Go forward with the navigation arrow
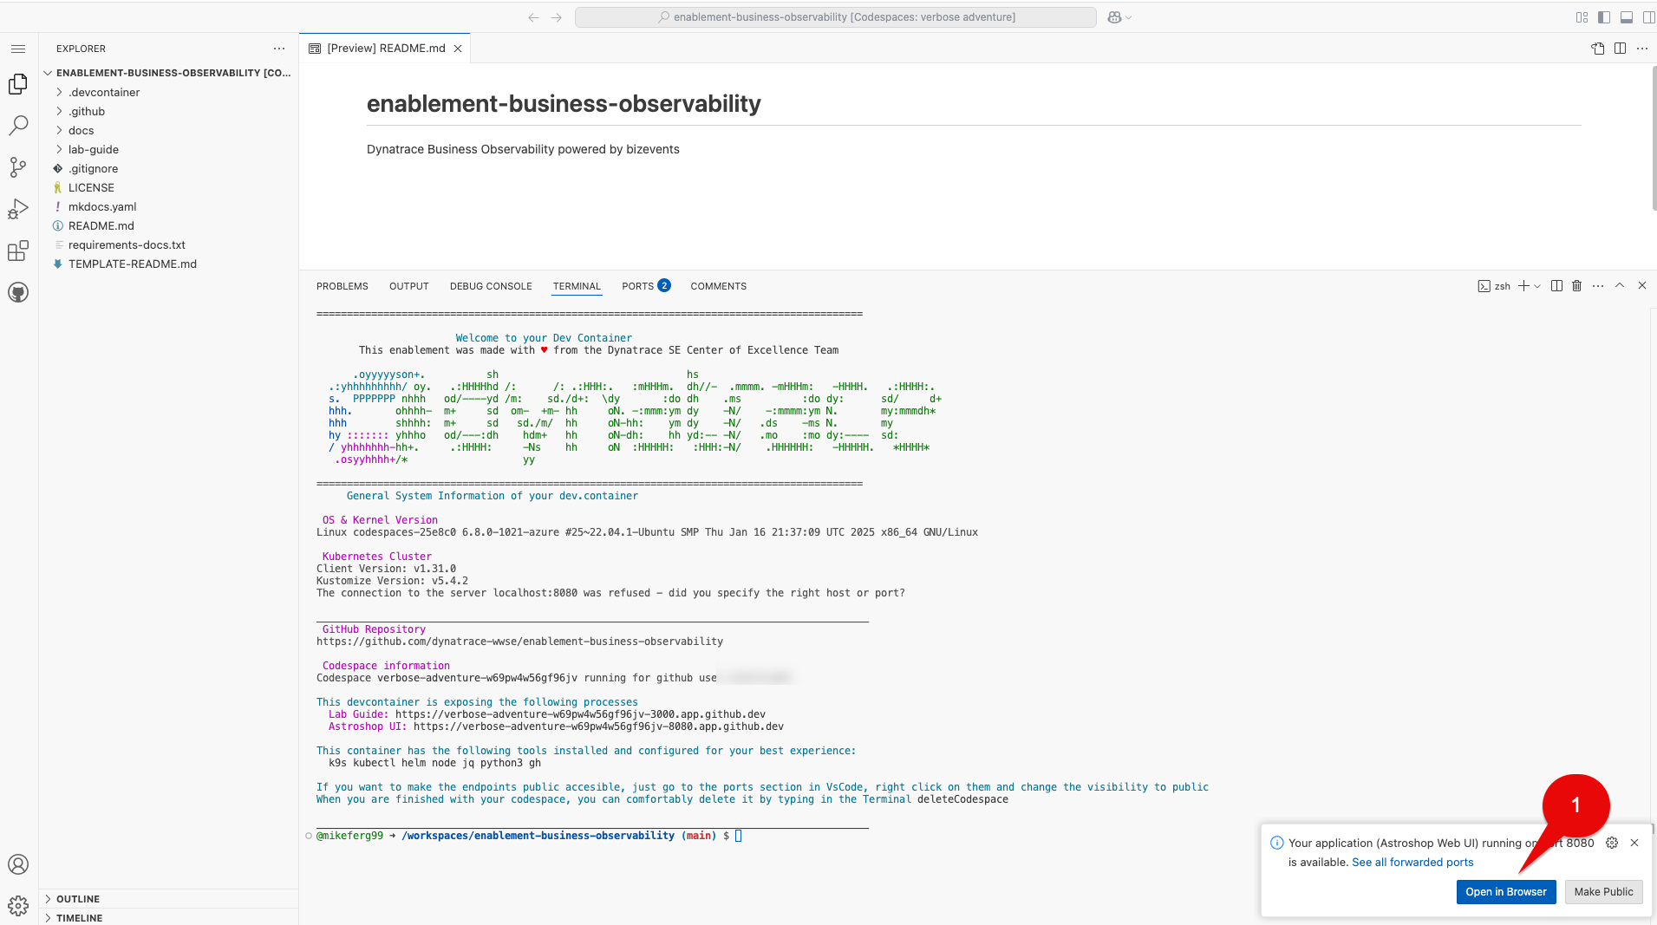The height and width of the screenshot is (925, 1657). [x=556, y=17]
